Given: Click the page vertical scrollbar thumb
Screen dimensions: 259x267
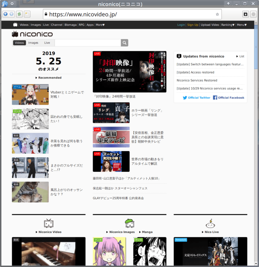Looking at the screenshot, I should (x=256, y=47).
